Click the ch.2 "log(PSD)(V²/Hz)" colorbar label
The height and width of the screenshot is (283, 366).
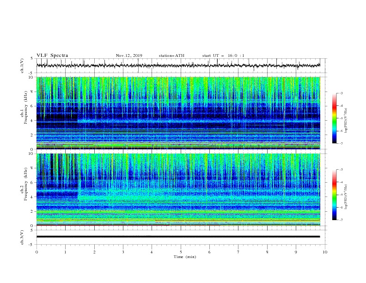346,197
